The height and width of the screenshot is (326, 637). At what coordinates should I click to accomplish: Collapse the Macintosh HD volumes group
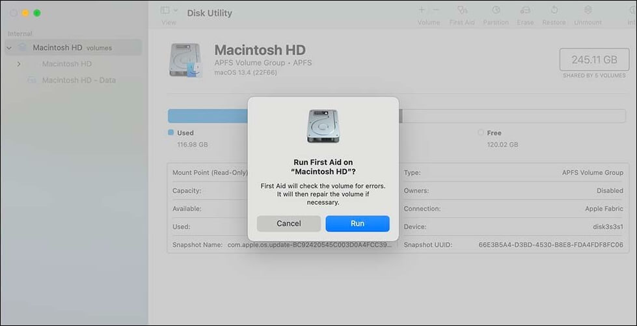click(9, 48)
